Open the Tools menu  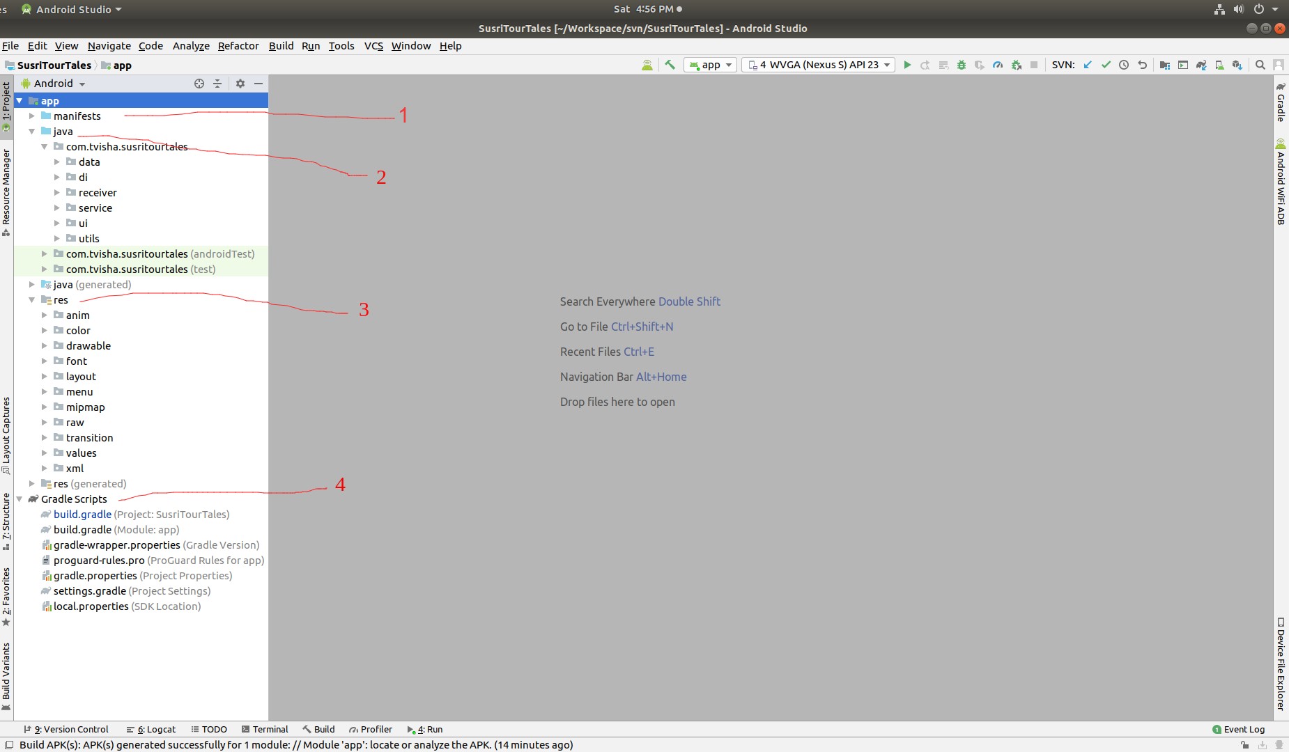coord(341,46)
